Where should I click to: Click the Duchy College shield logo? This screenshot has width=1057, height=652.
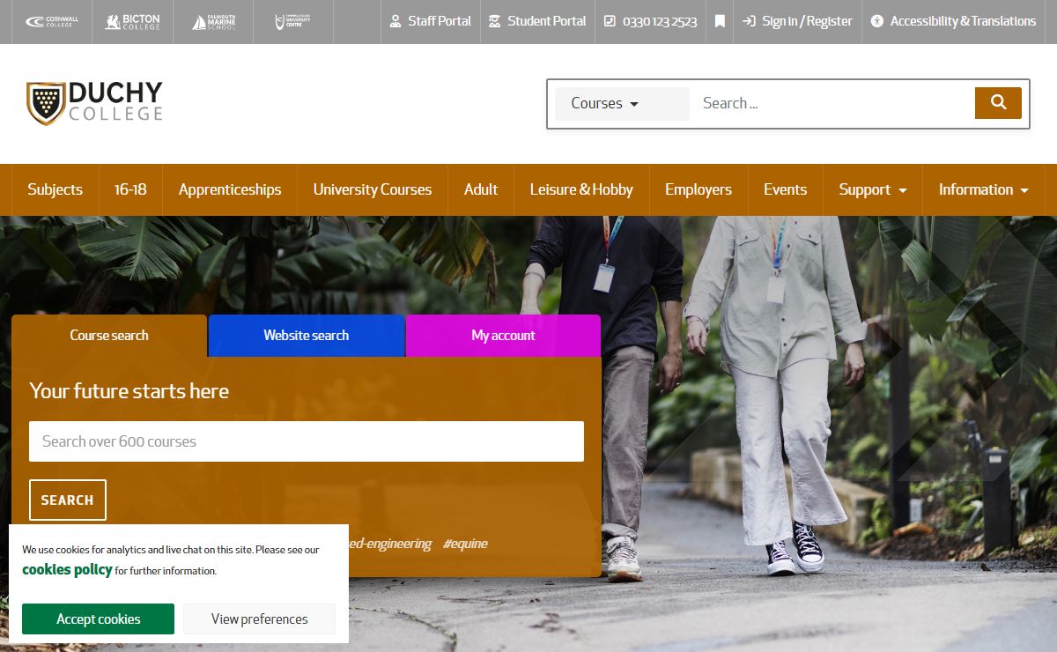coord(94,103)
